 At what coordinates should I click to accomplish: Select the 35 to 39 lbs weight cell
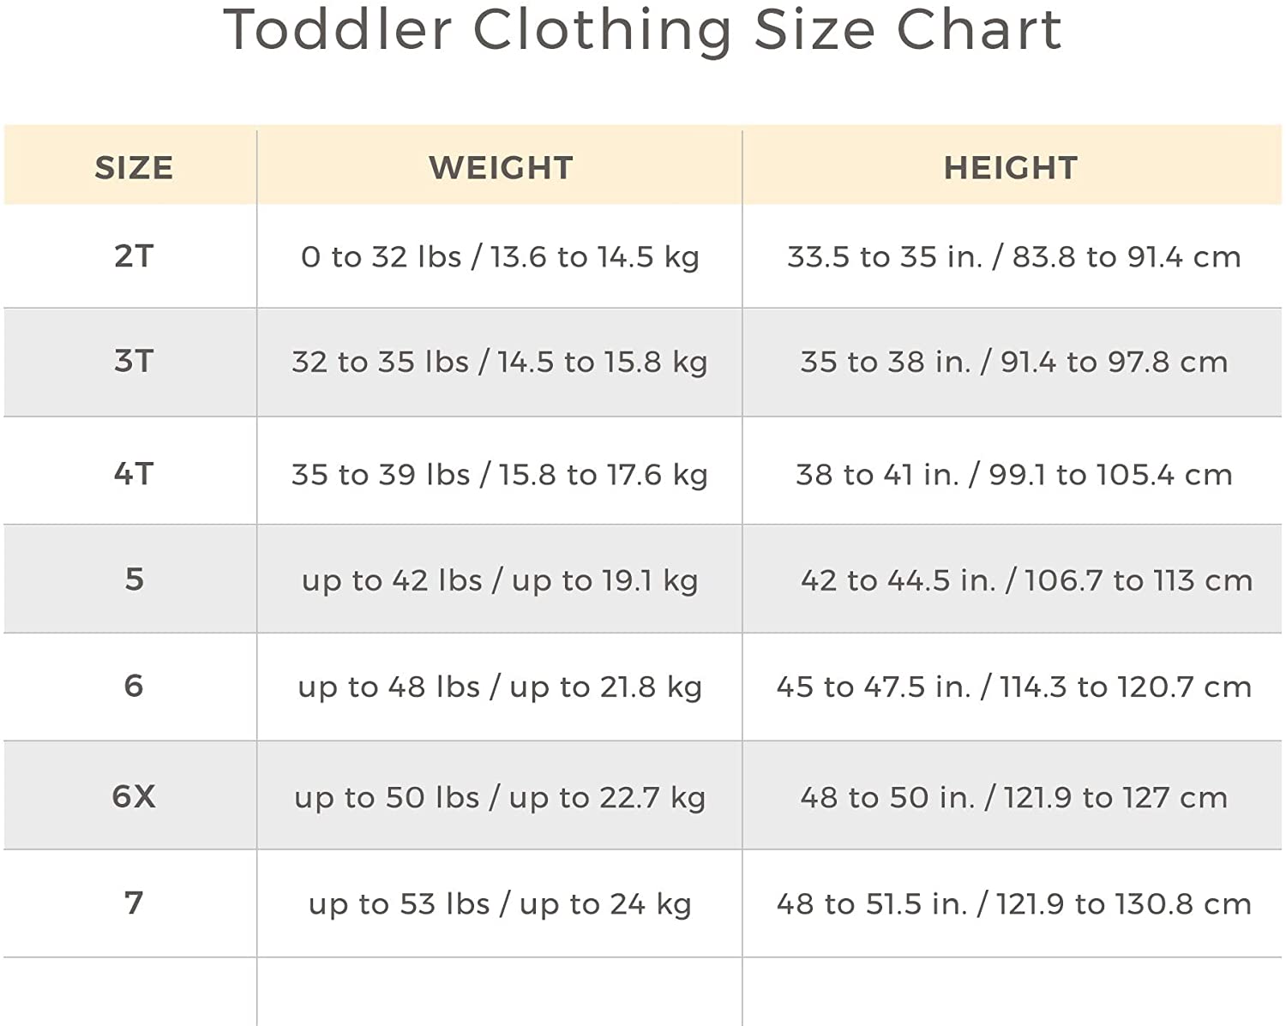coord(500,474)
